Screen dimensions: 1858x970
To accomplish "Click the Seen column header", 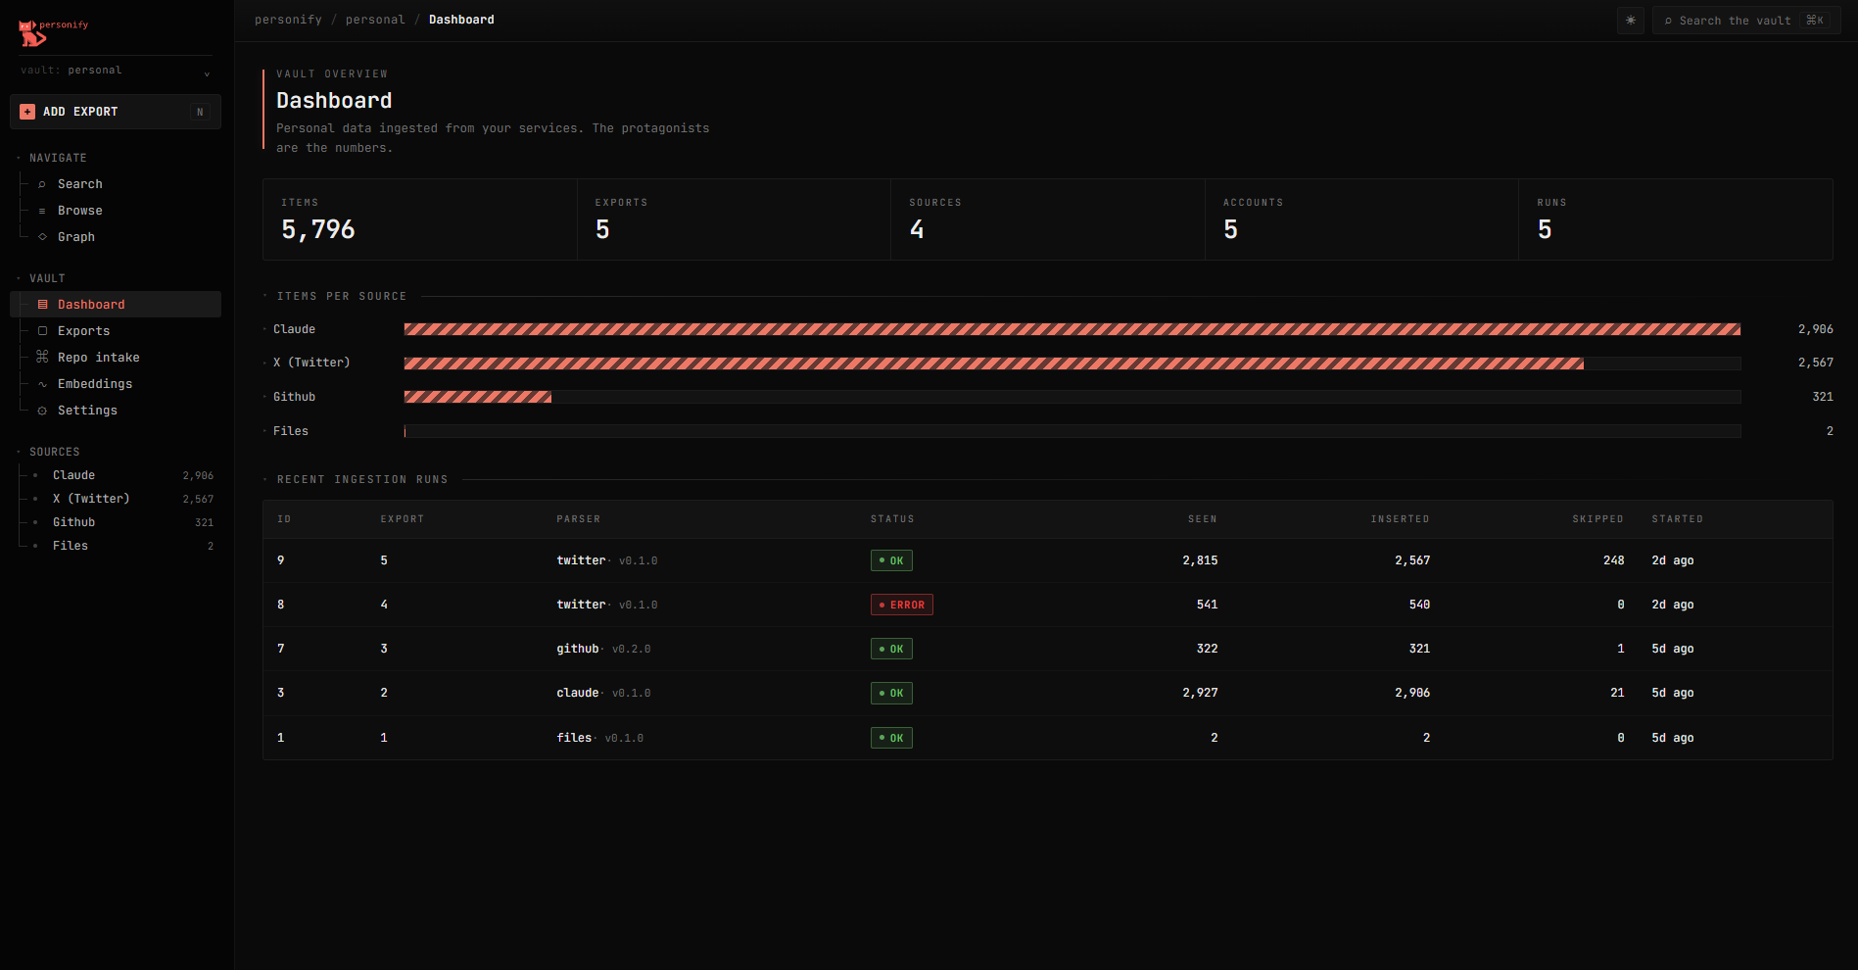I will click(x=1203, y=519).
